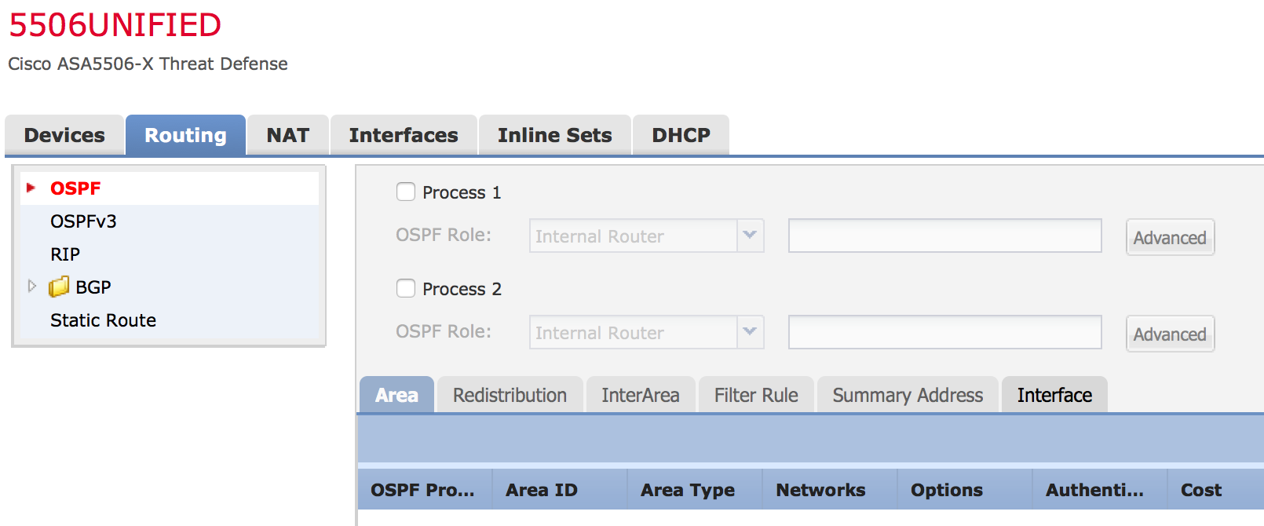Screen dimensions: 1264x526
Task: Open Process 1 OSPF Role dropdown
Action: (750, 236)
